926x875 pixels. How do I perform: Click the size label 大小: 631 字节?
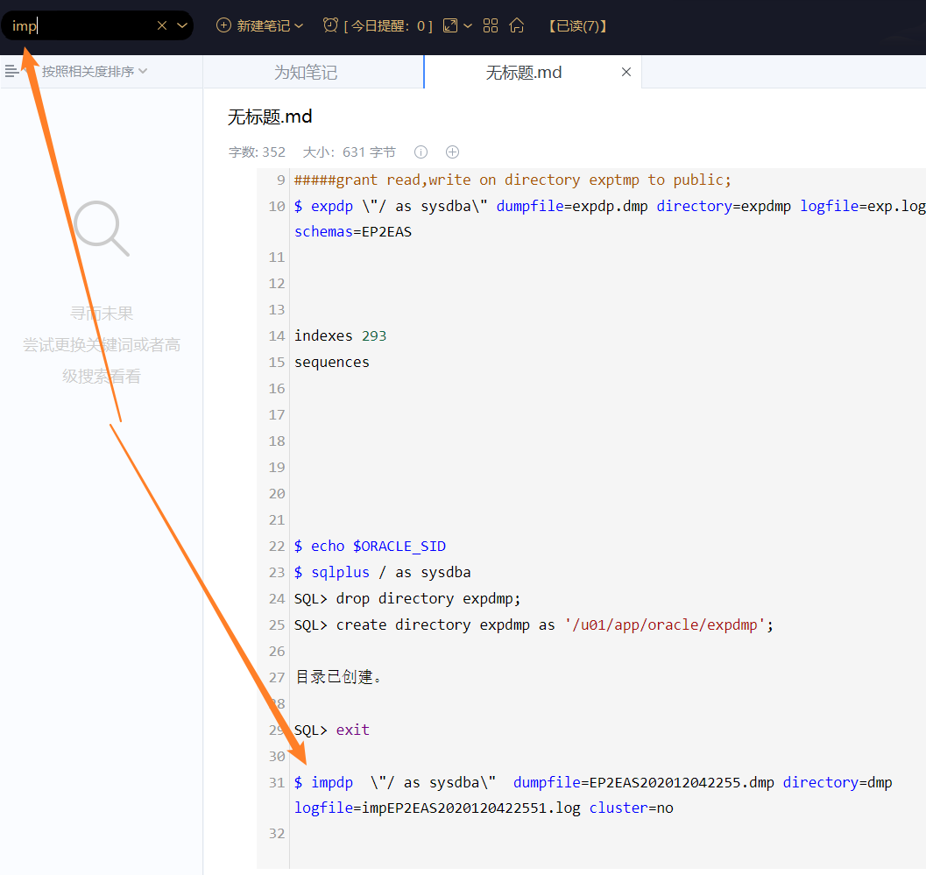349,152
